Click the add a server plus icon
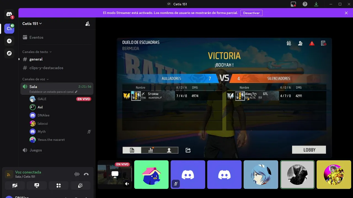The image size is (353, 198). (x=9, y=41)
